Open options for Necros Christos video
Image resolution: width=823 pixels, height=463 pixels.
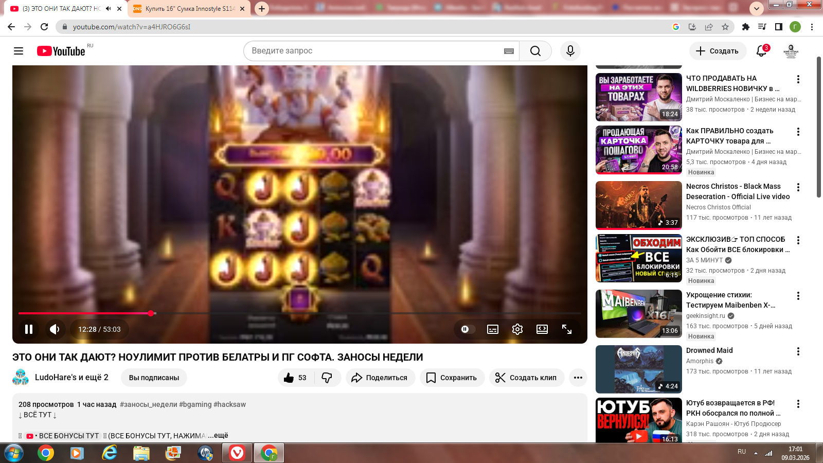tap(798, 187)
